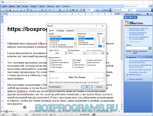Switch to the Анимация tab

coord(70,31)
